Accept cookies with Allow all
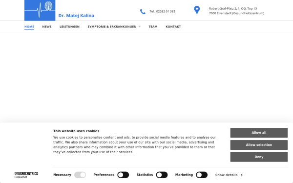 click(259, 133)
